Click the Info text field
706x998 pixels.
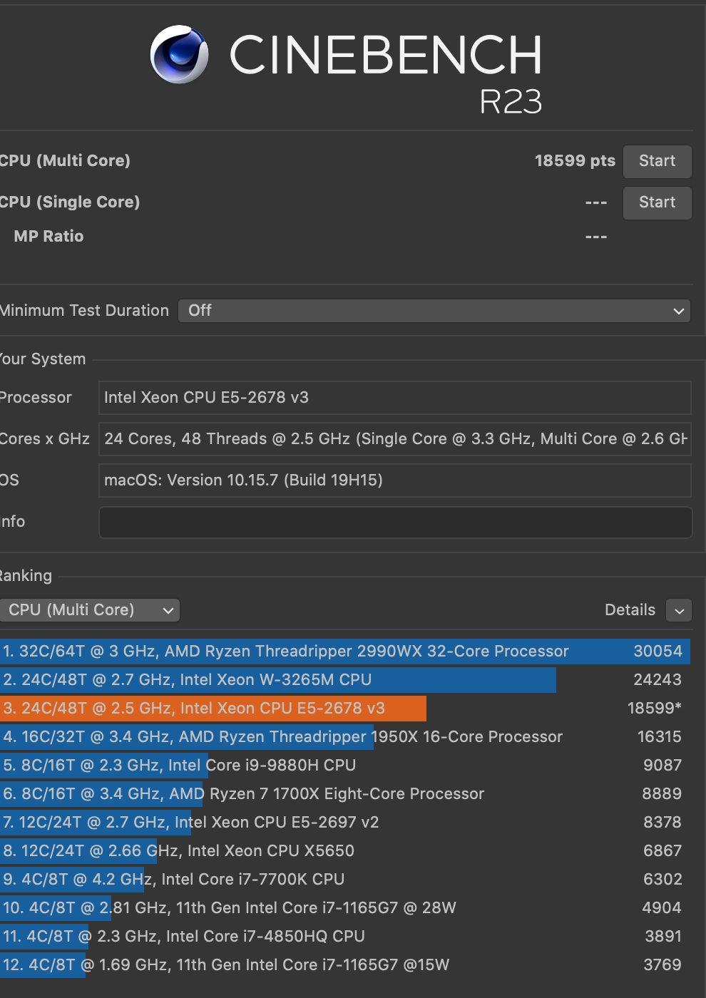tap(395, 523)
